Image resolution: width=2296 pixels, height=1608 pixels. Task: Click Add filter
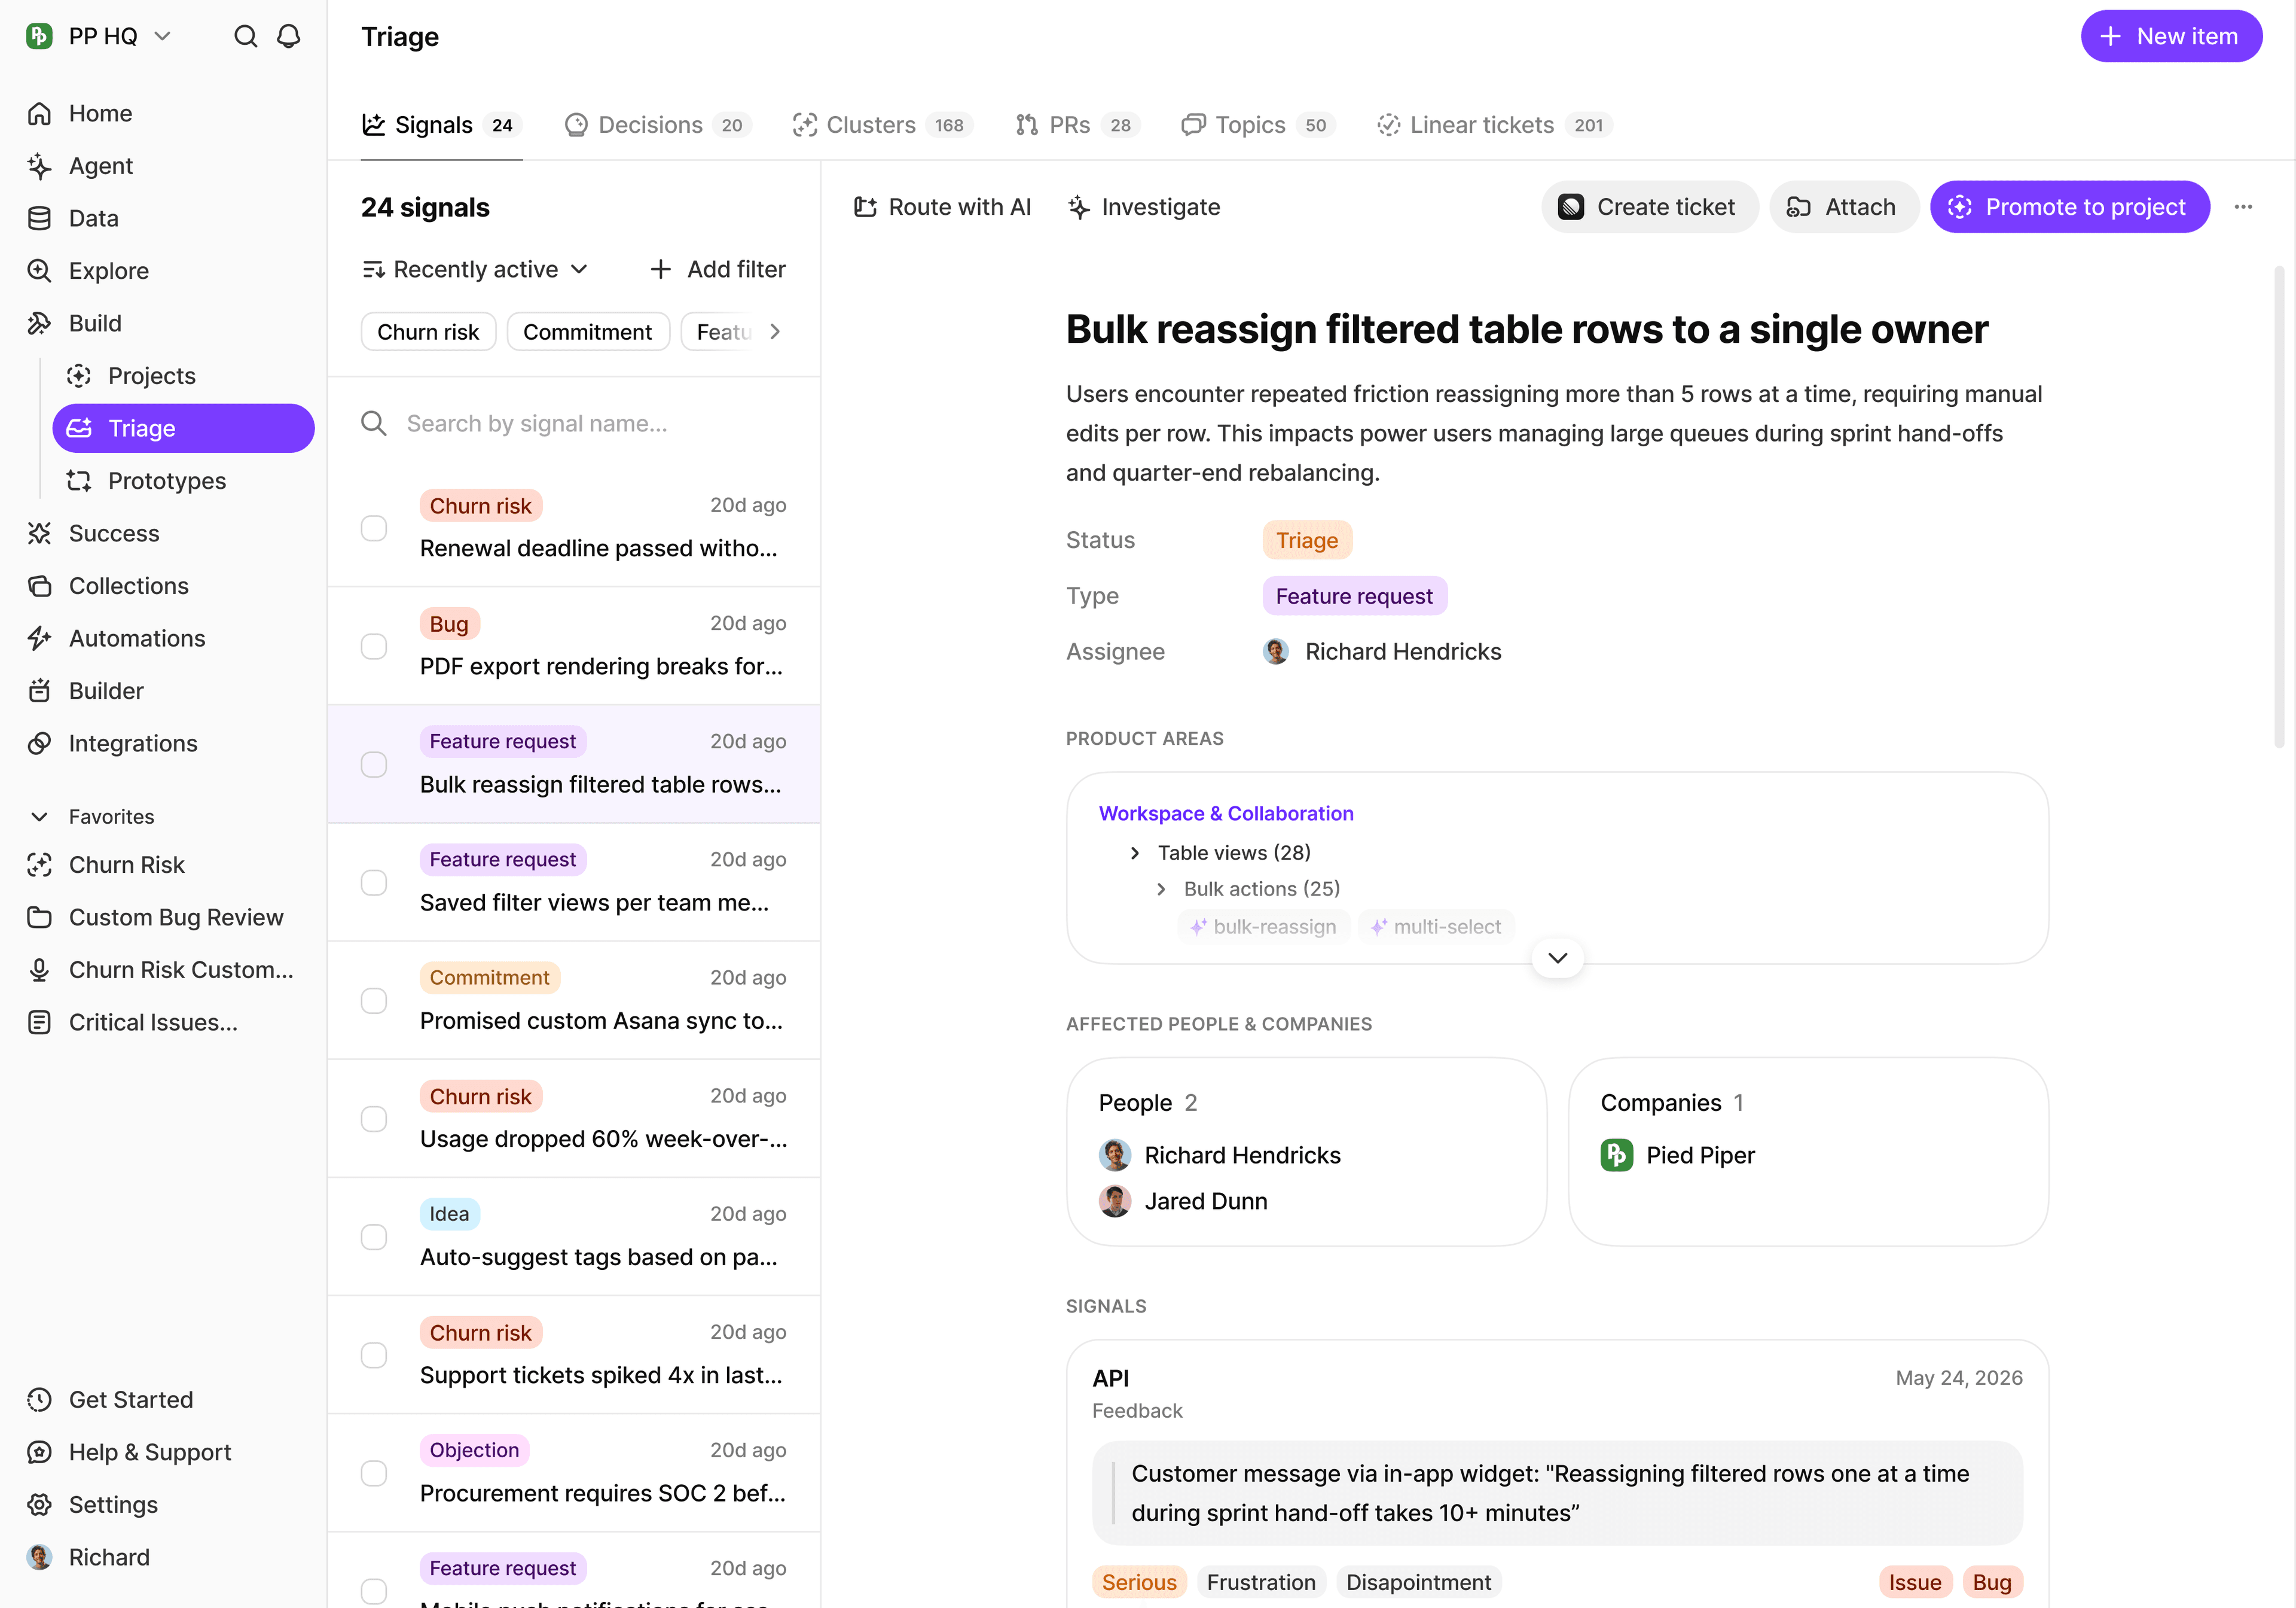(717, 269)
